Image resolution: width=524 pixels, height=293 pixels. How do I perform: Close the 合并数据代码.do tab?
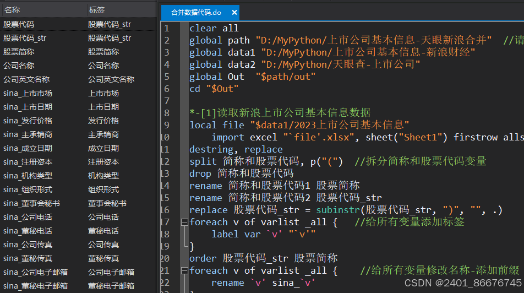234,12
